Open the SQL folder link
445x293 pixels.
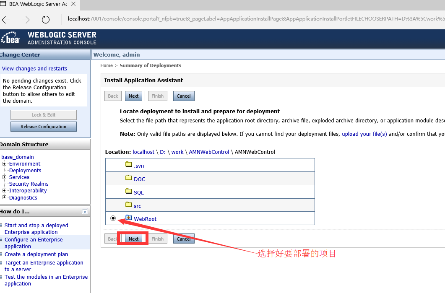[139, 192]
